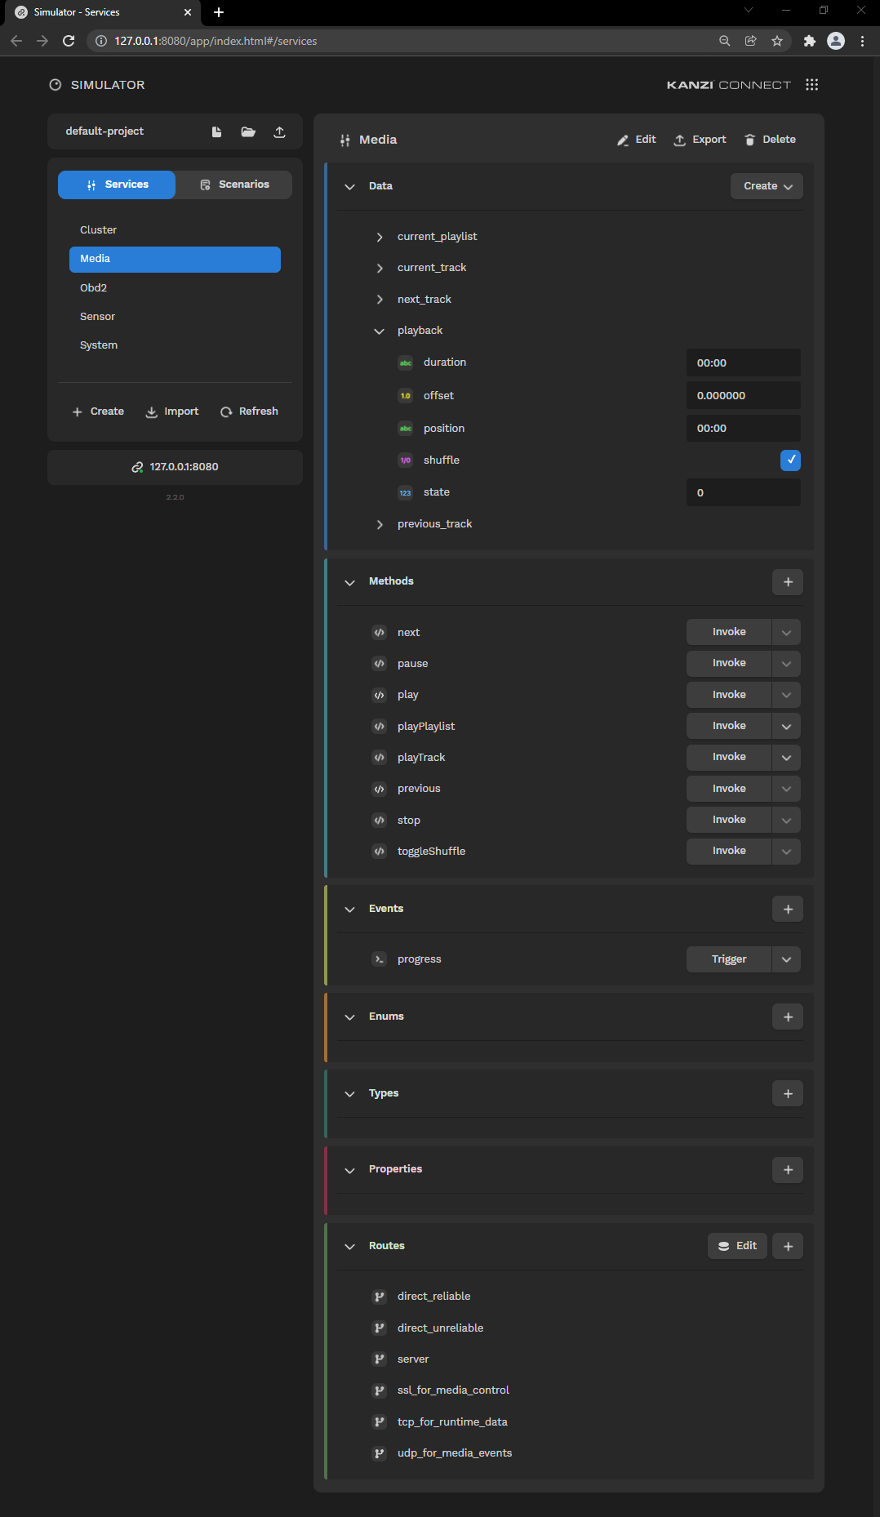Click the string type icon for duration
The image size is (880, 1517).
tap(405, 363)
